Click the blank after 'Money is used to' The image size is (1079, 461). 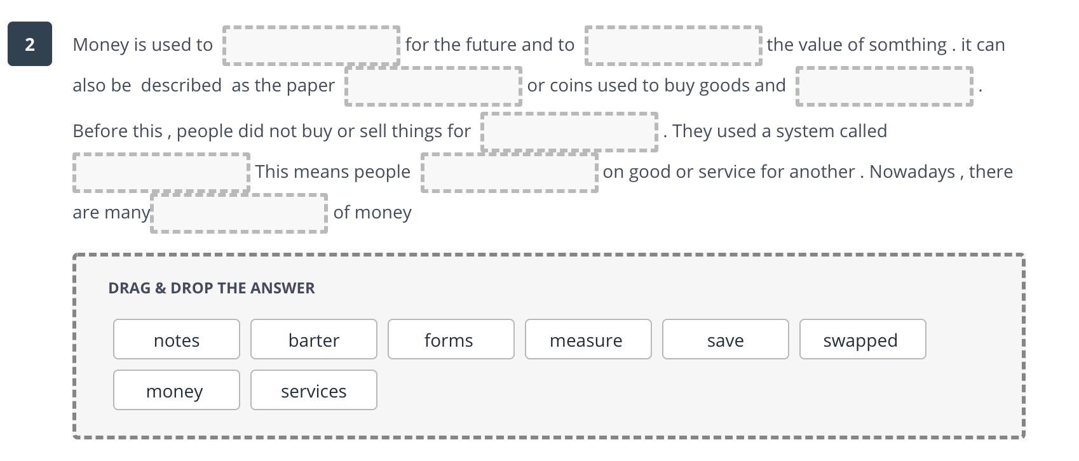tap(311, 46)
